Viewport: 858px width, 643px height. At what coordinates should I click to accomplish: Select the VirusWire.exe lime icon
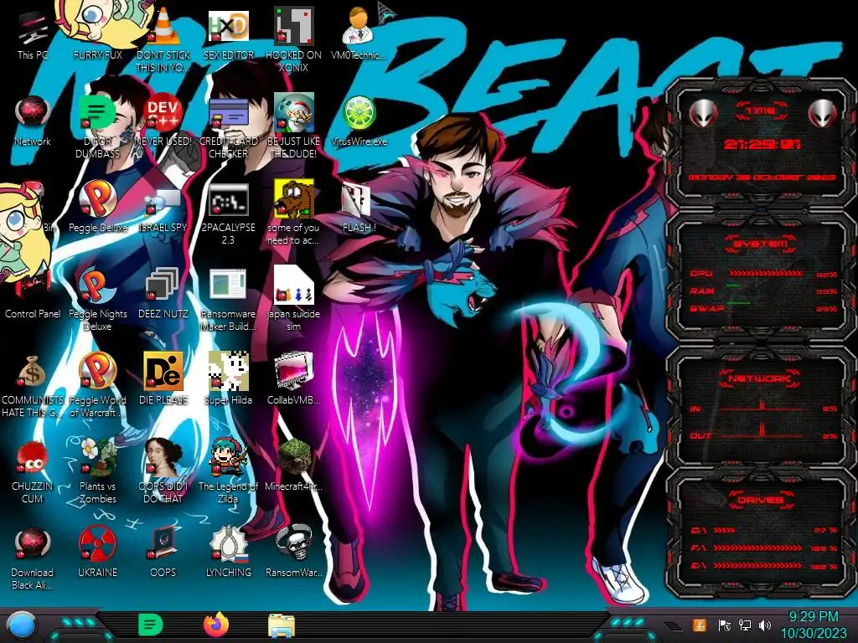point(359,121)
